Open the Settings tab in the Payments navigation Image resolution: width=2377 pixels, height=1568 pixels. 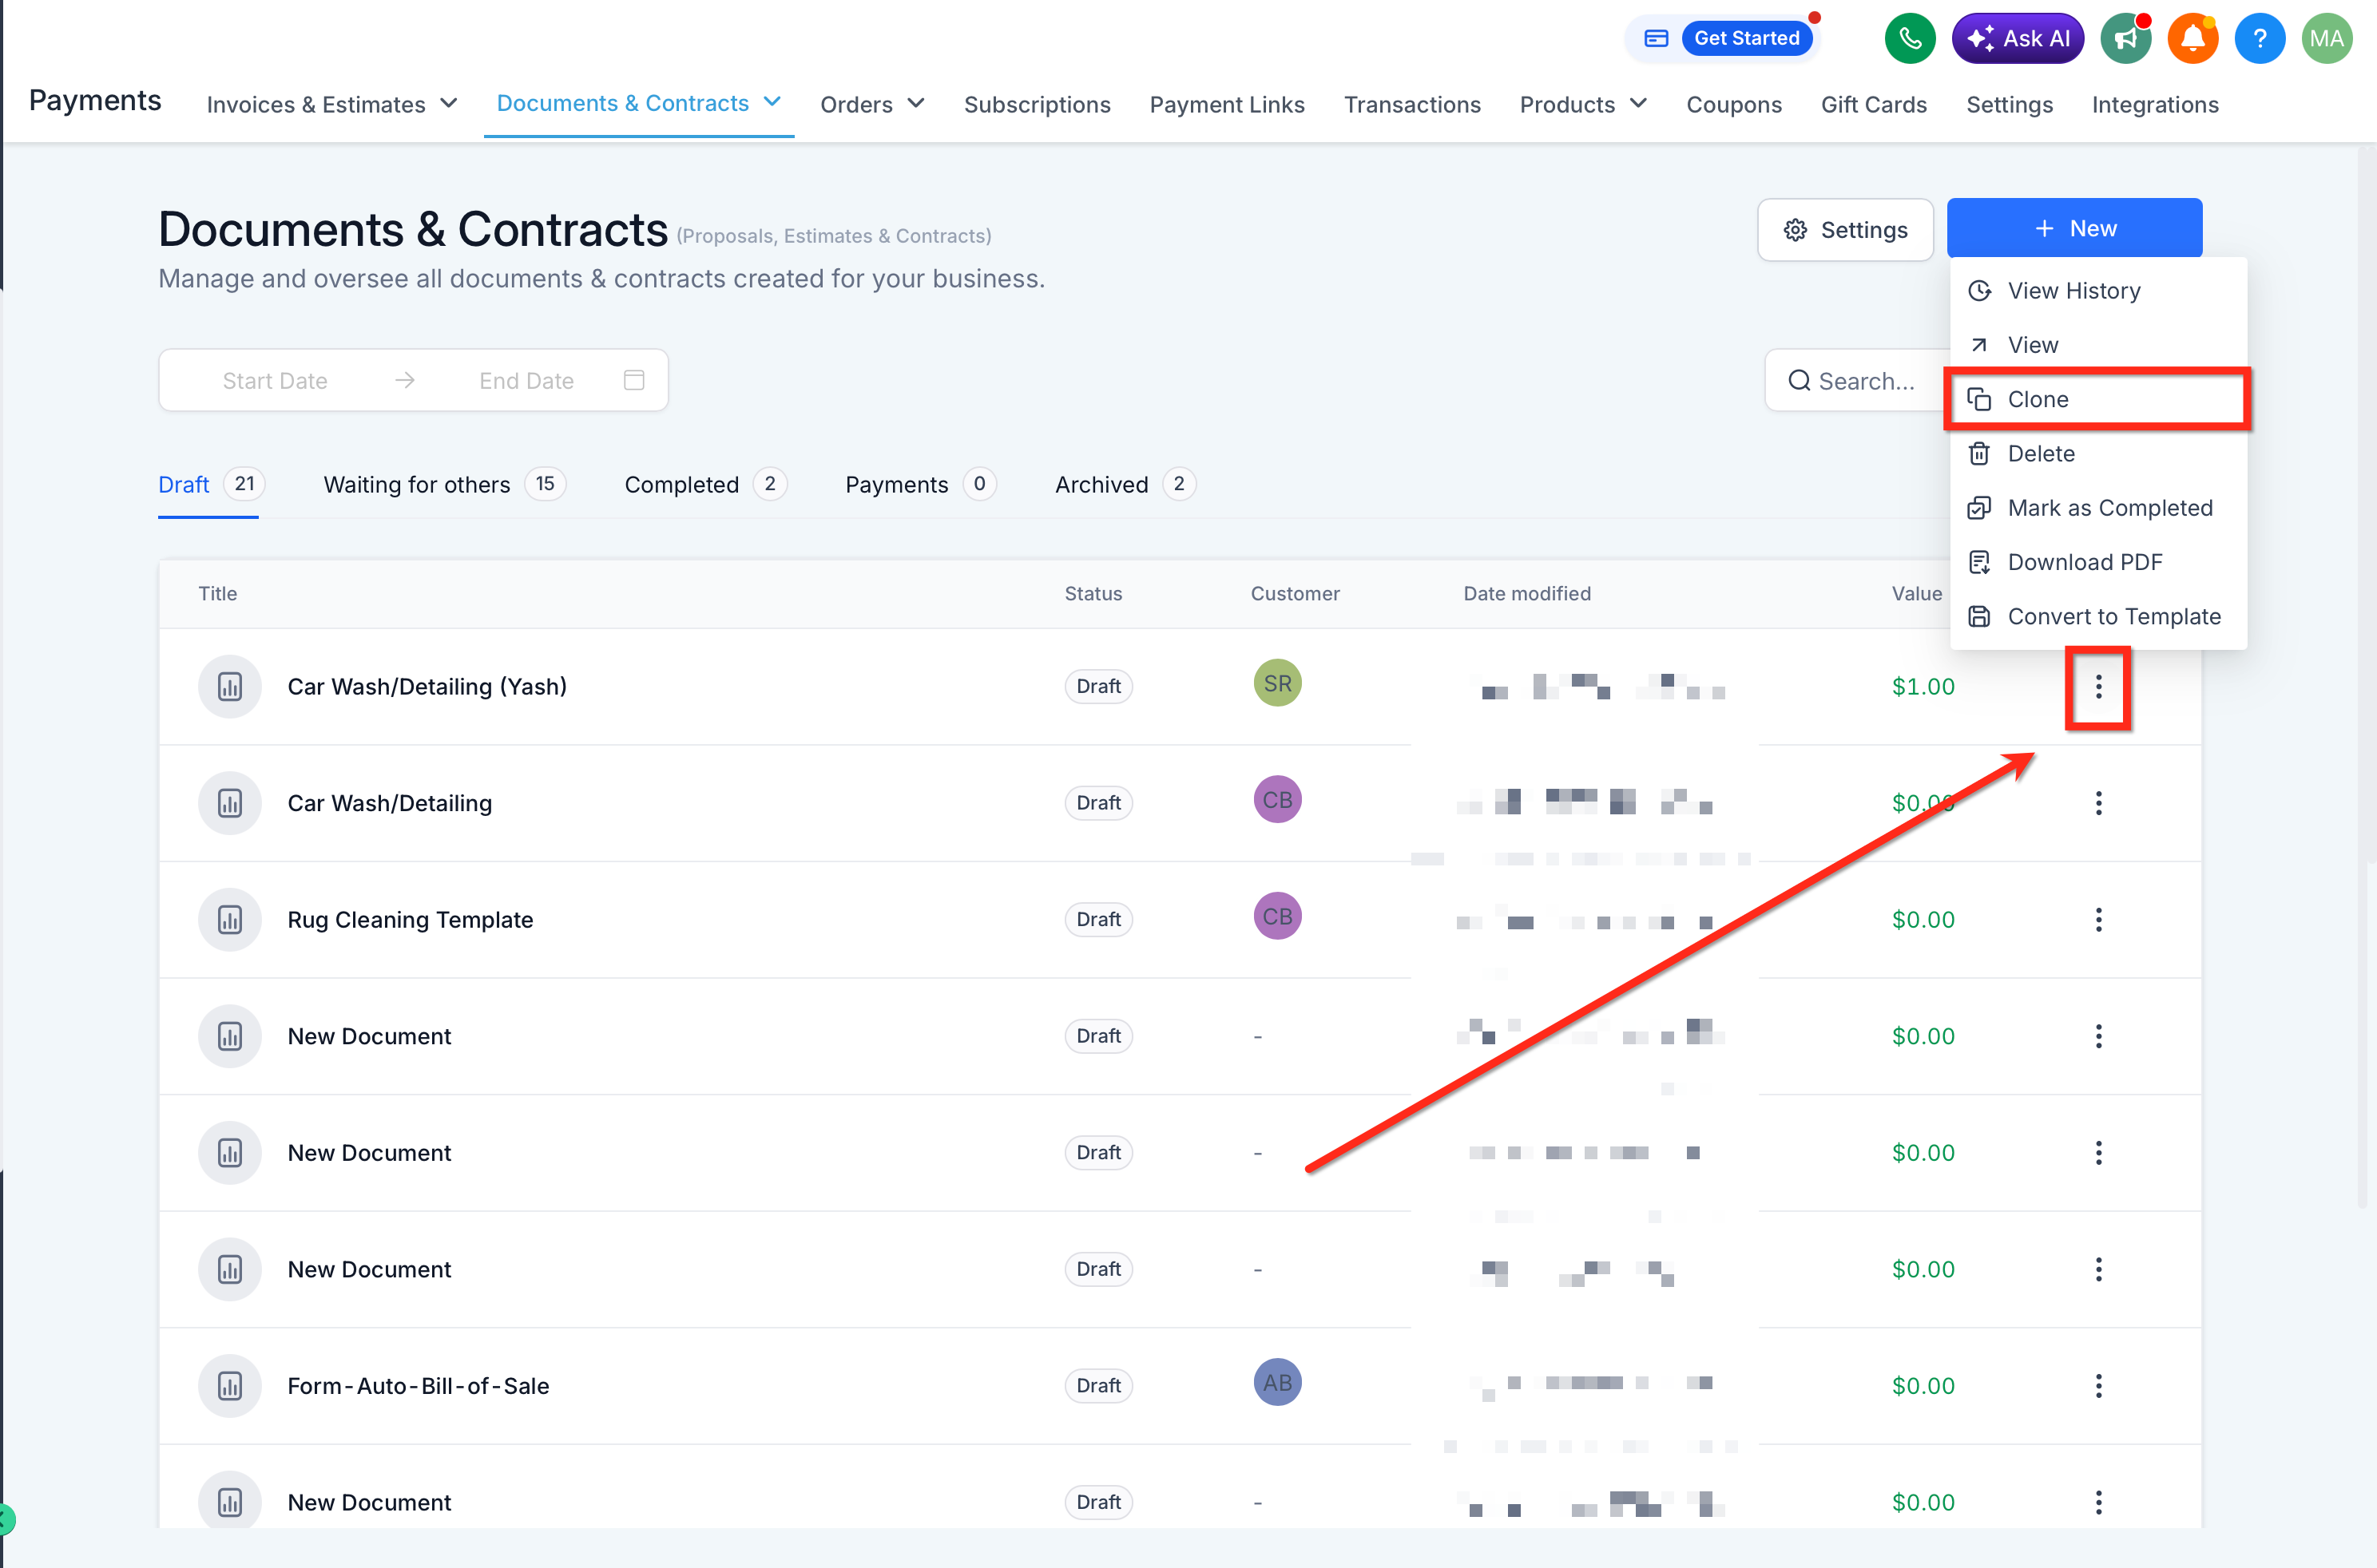2009,104
